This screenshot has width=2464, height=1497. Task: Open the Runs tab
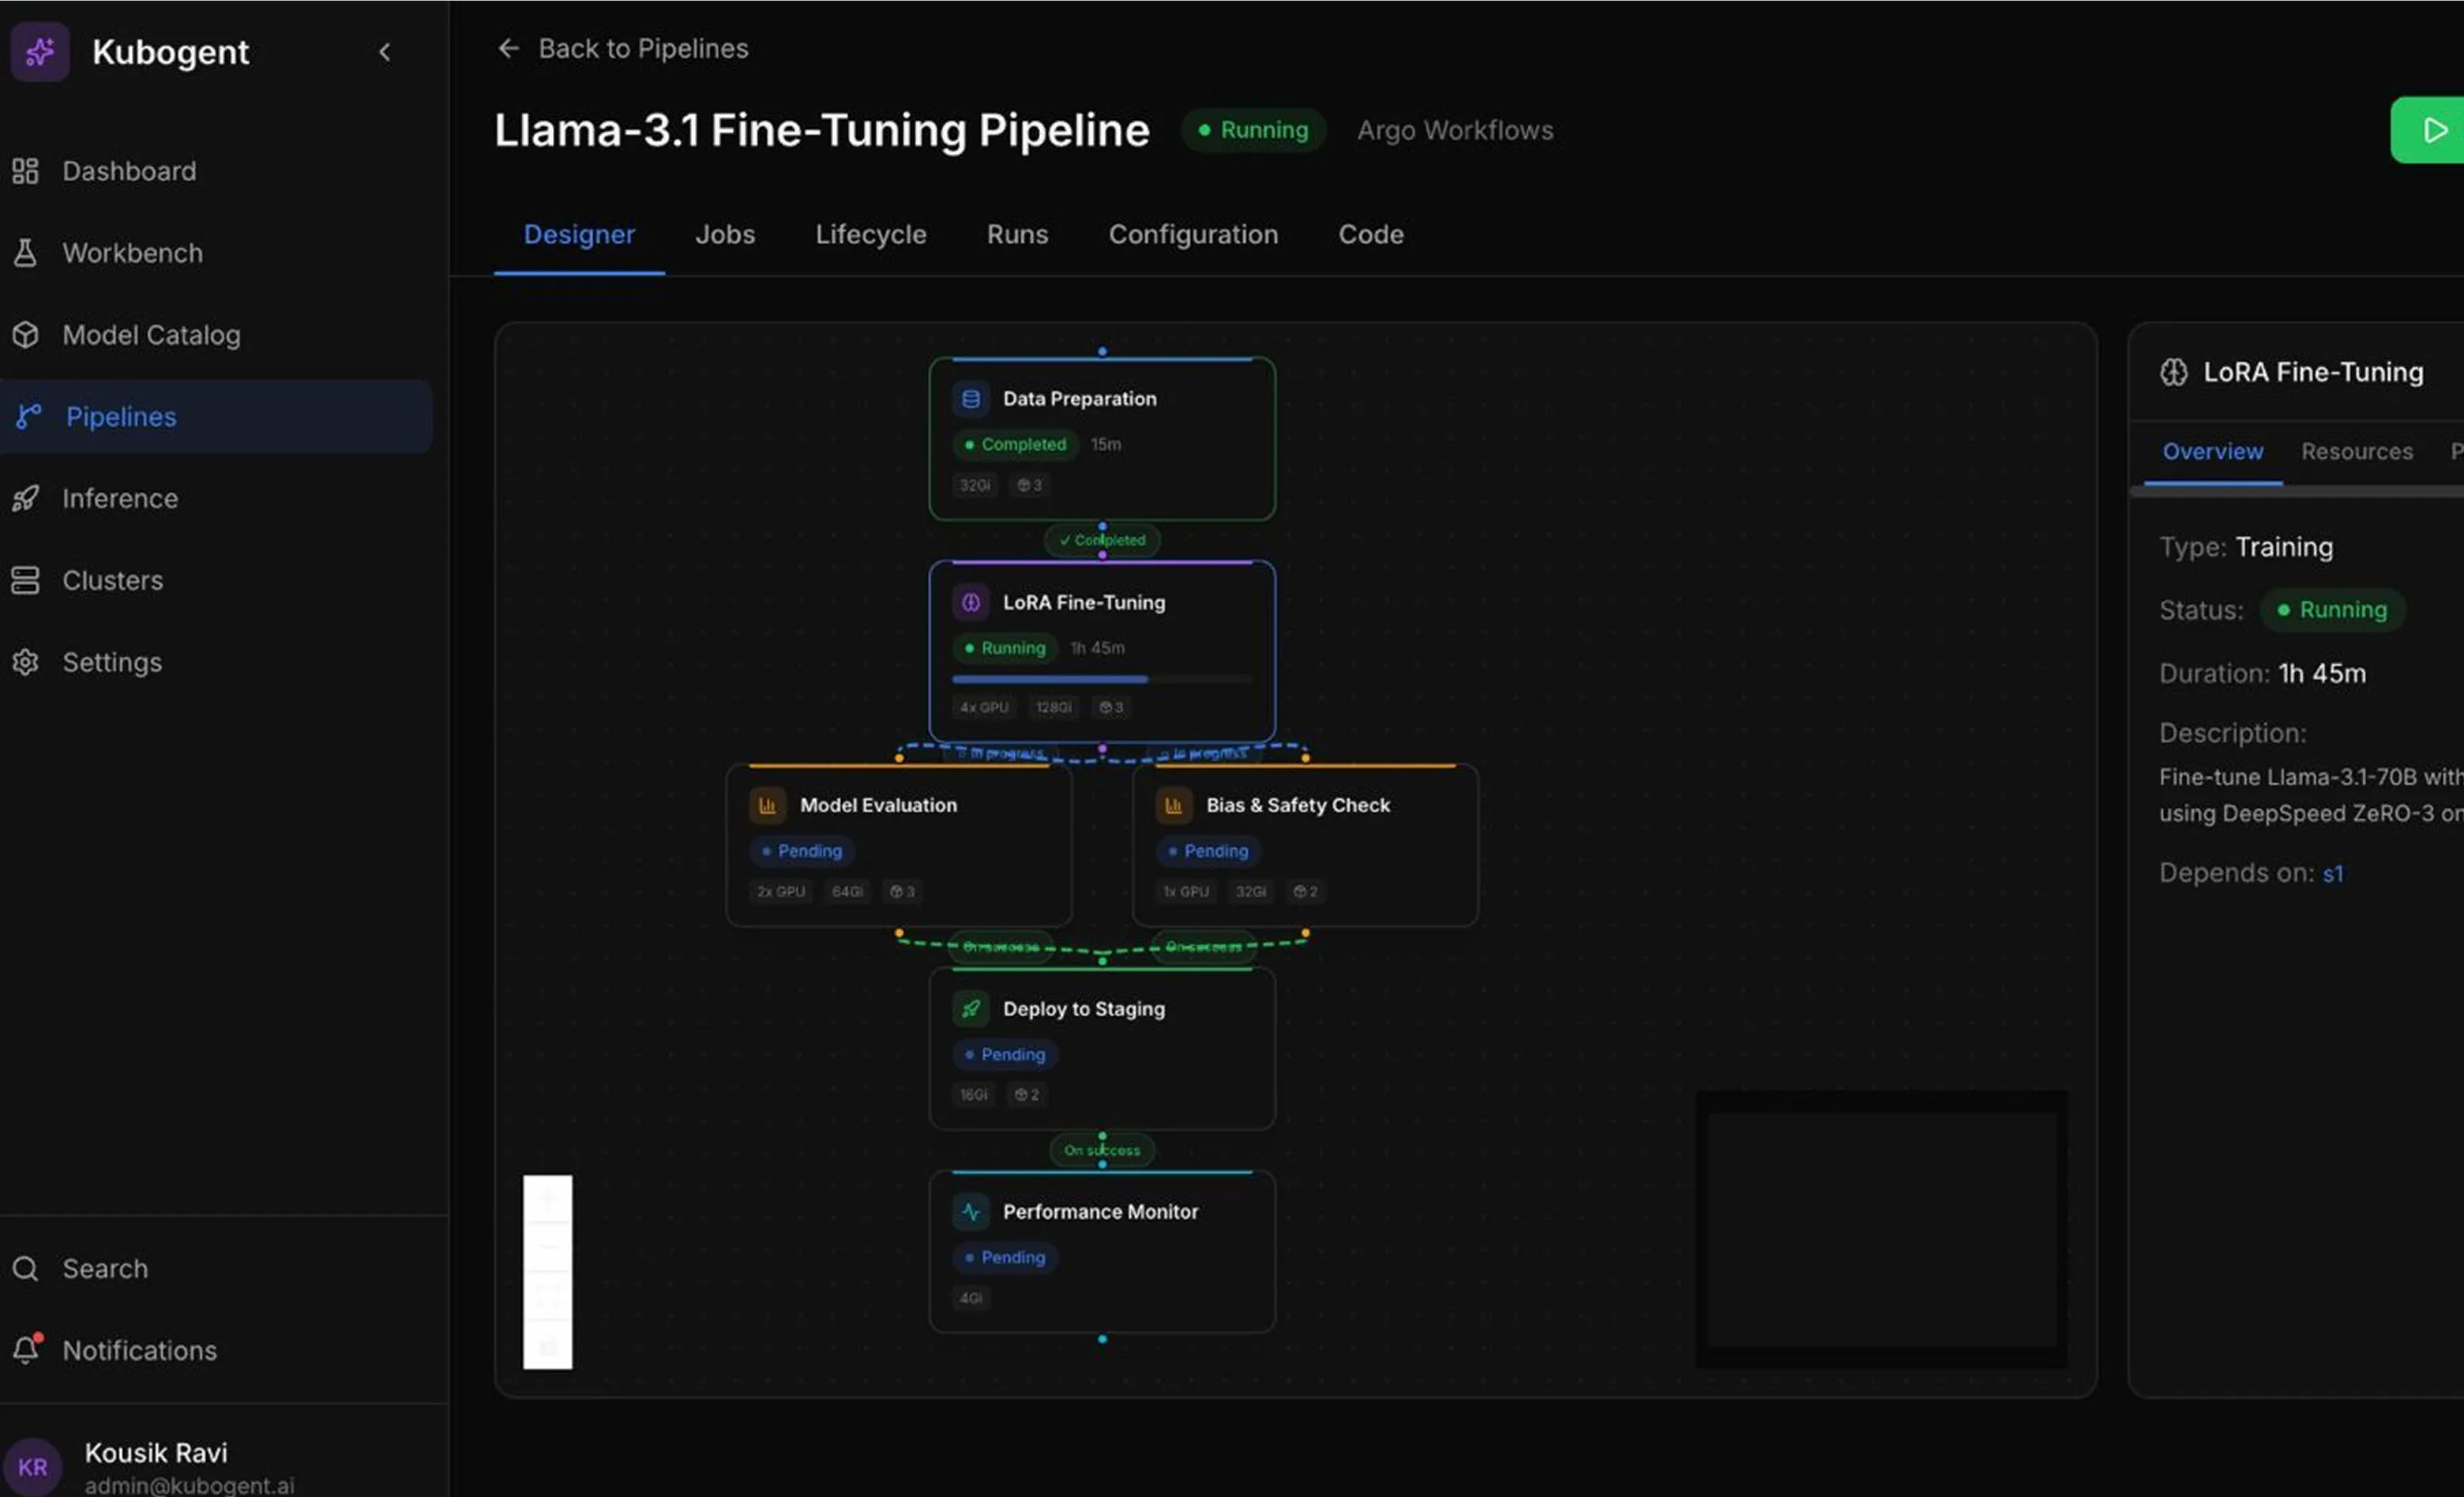(1017, 234)
